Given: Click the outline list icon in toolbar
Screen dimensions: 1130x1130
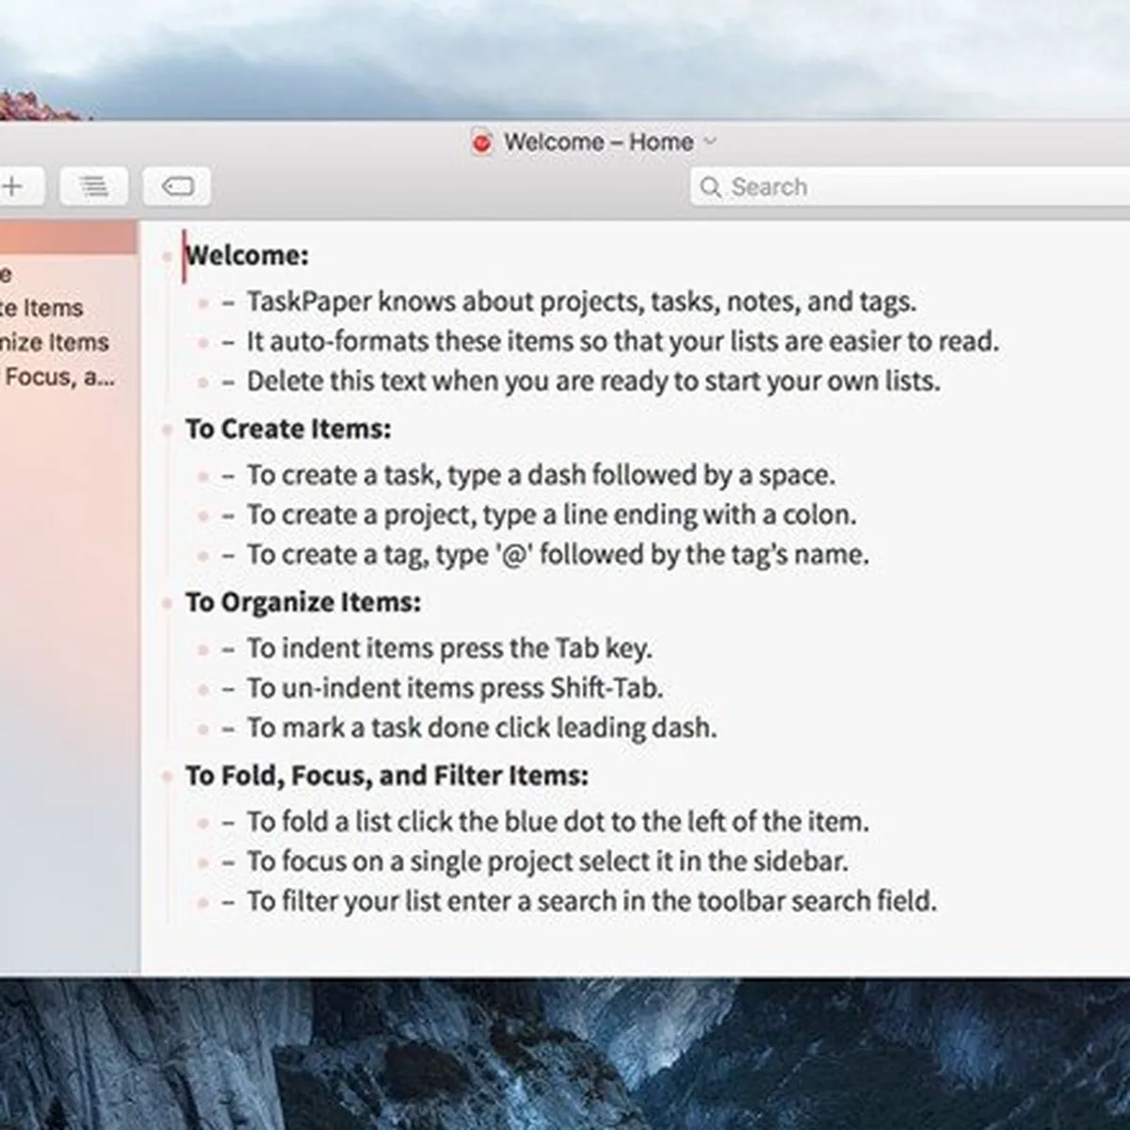Looking at the screenshot, I should (x=93, y=186).
